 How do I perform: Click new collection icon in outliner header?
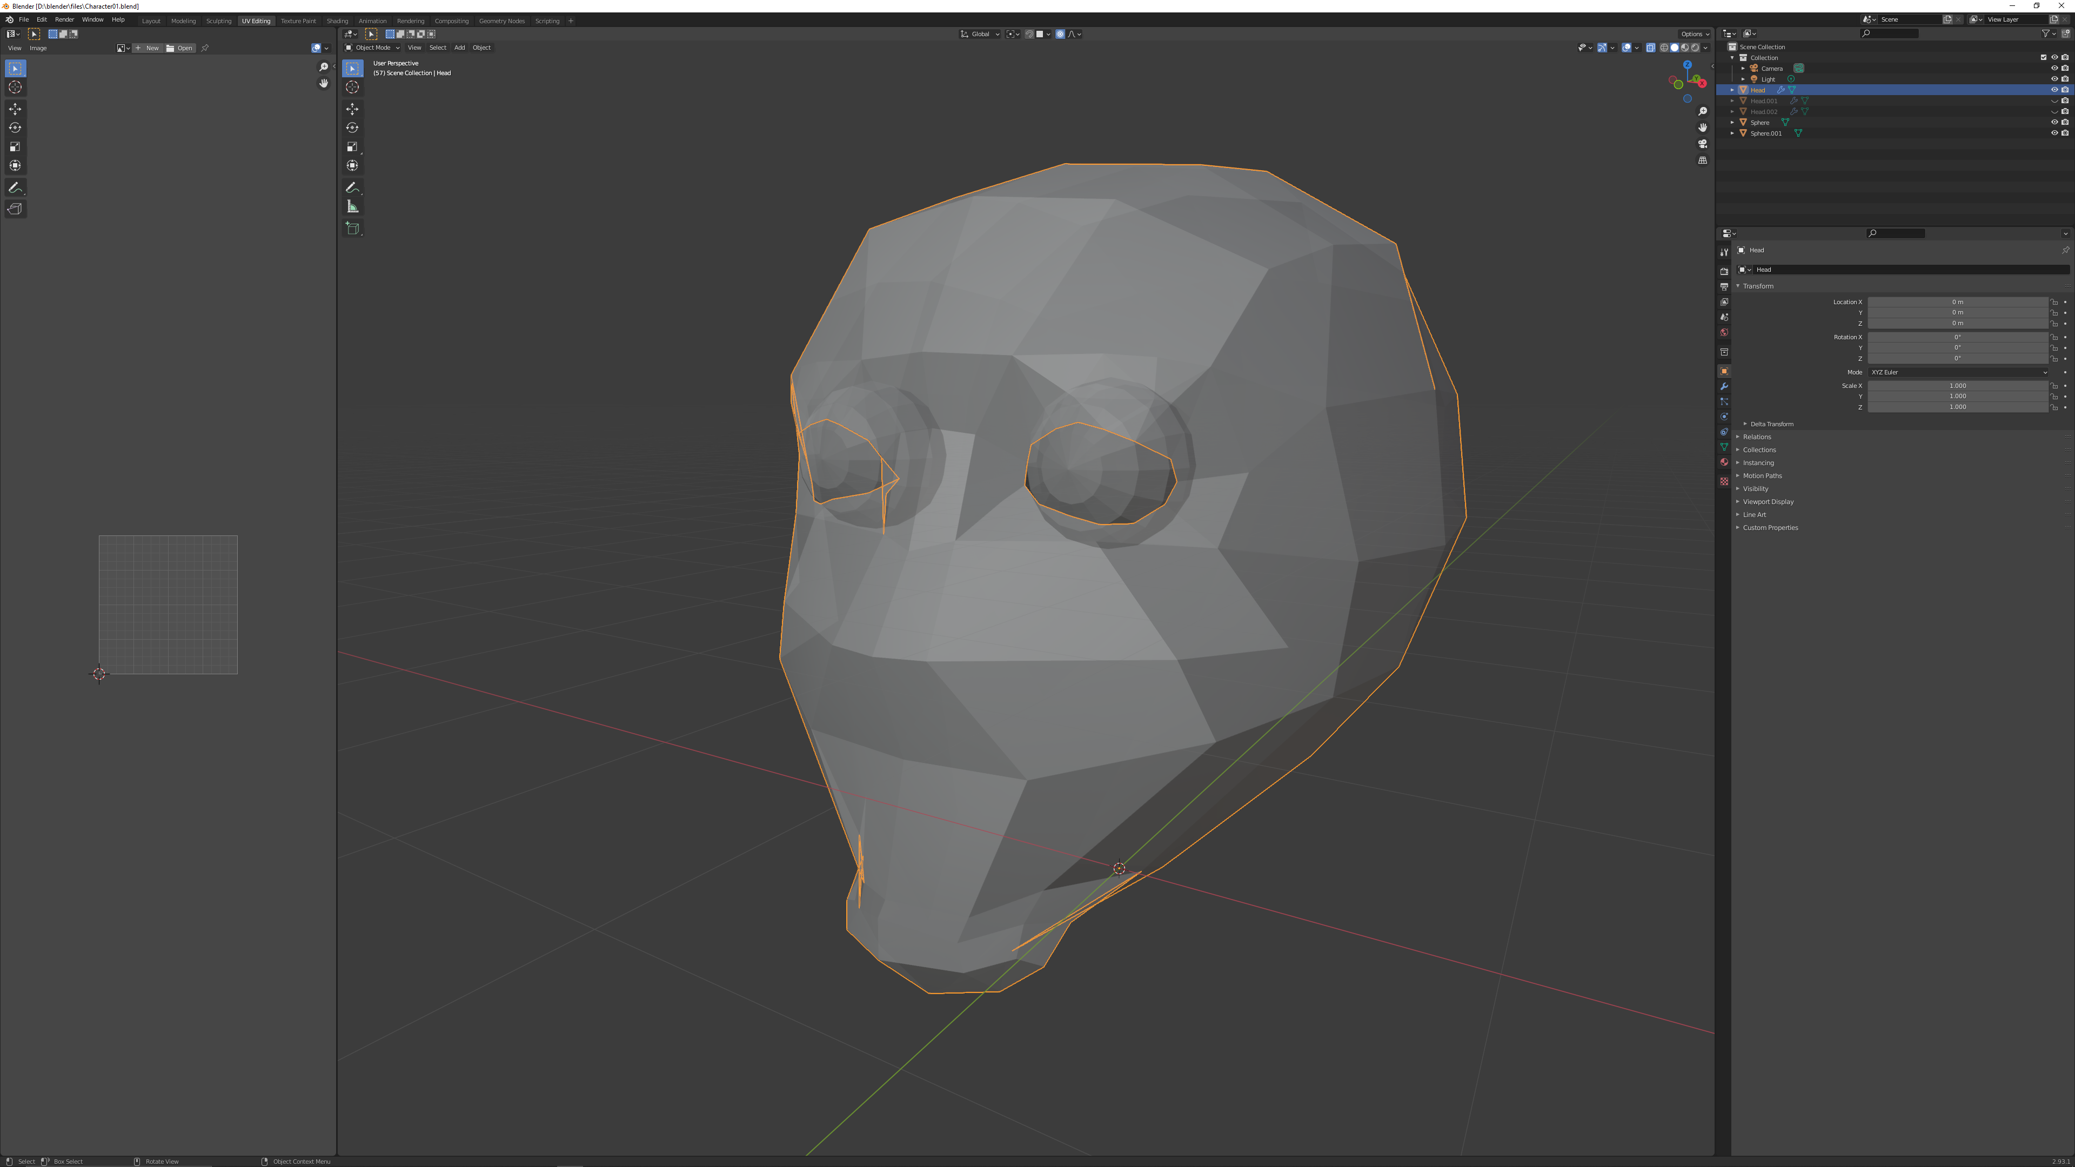pos(2065,34)
